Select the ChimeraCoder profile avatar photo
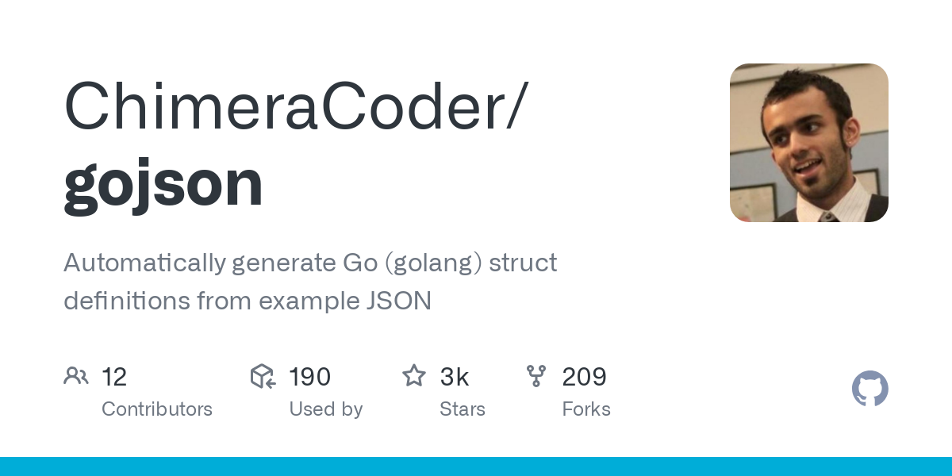The height and width of the screenshot is (476, 952). 809,143
